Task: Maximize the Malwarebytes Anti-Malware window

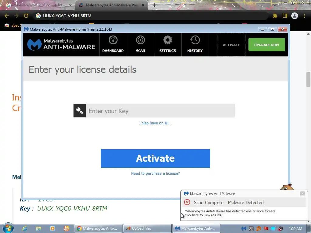Action: [x=272, y=29]
